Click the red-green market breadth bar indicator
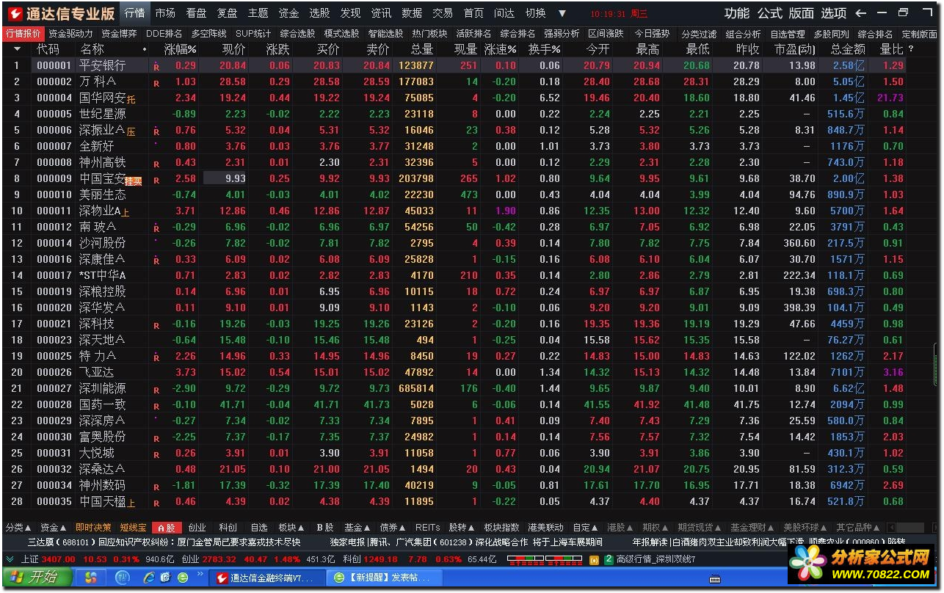This screenshot has width=944, height=593. point(544,559)
